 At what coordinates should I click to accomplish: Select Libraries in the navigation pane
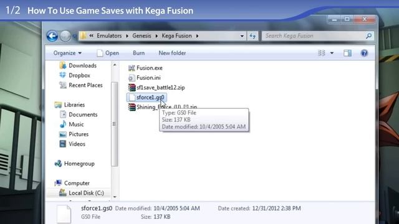[74, 105]
